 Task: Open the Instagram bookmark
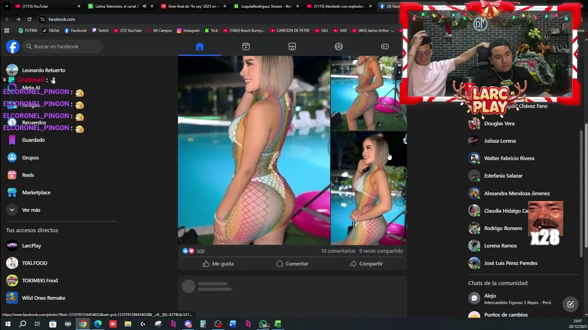click(x=188, y=30)
